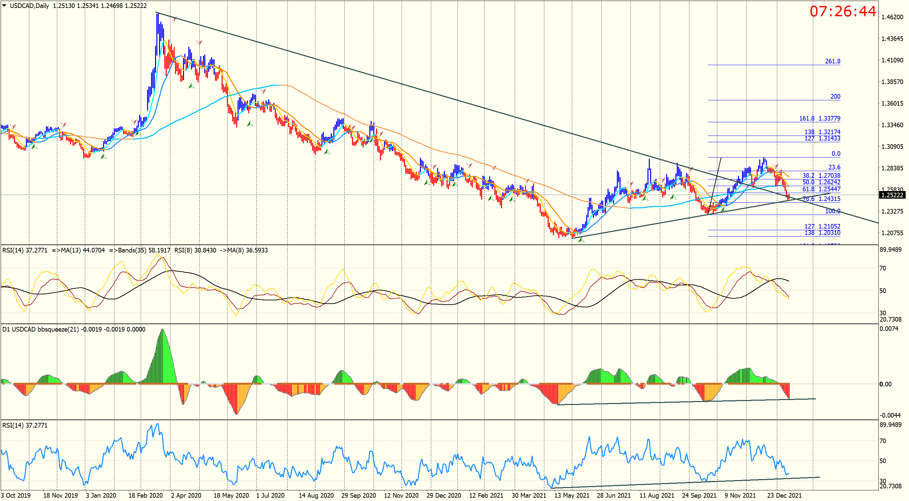Select the 161.8 1.33779 Fibonacci label

pos(819,118)
